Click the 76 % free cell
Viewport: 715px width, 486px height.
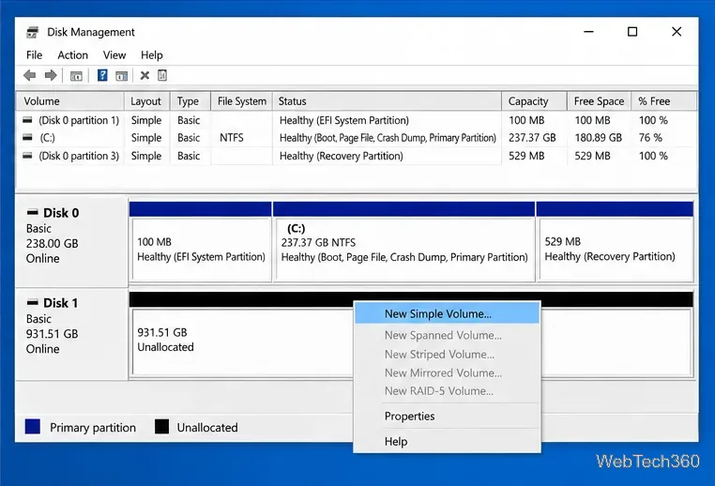[650, 138]
